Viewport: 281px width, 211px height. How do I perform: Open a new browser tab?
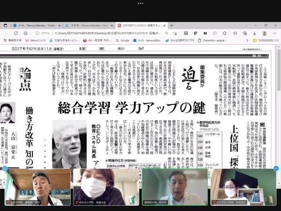click(172, 25)
